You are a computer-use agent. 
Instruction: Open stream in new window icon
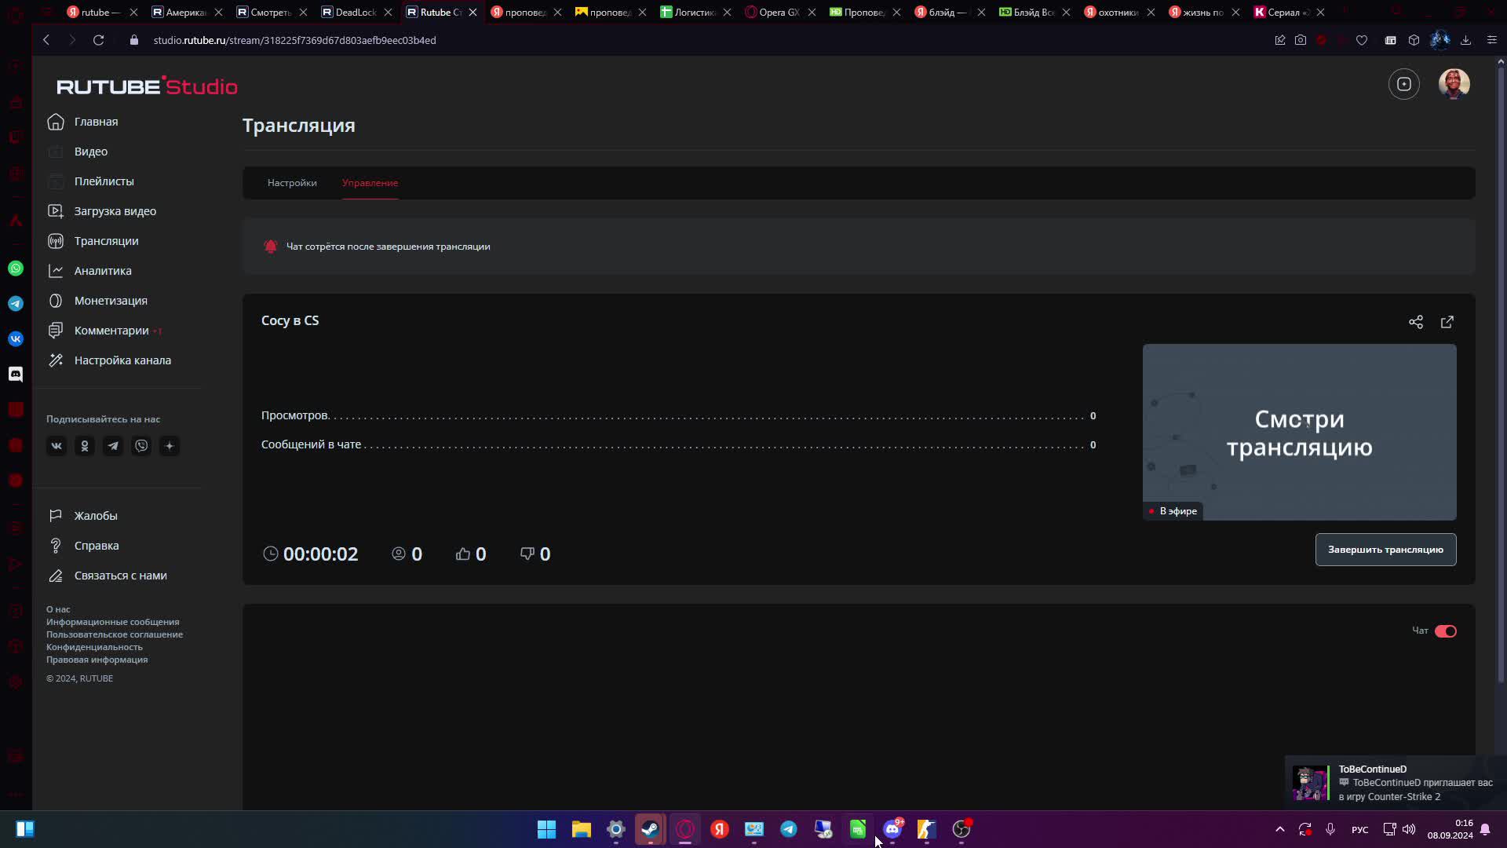(1447, 322)
